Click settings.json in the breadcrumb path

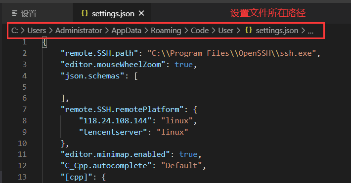[x=277, y=31]
